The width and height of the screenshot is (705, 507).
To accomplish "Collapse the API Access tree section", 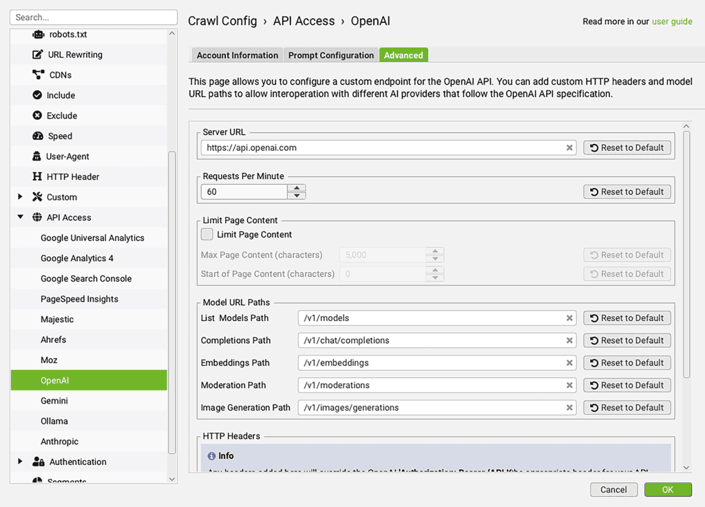I will coord(20,218).
